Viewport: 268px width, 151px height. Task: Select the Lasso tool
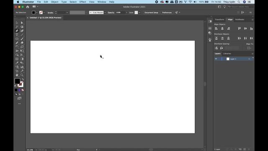click(x=22, y=27)
